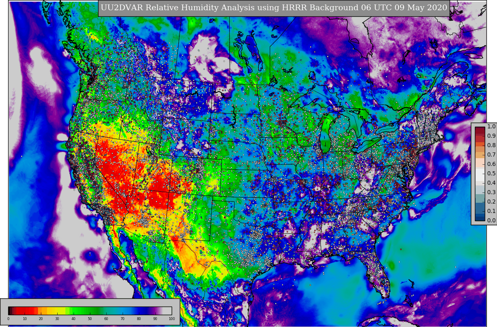This screenshot has height=327, width=497.
Task: Click the '60' tick label on the humidity colorbar
Action: [106, 319]
